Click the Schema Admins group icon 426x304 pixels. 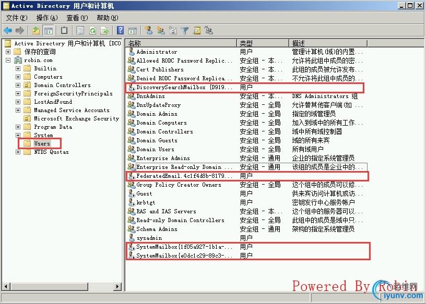click(x=132, y=229)
